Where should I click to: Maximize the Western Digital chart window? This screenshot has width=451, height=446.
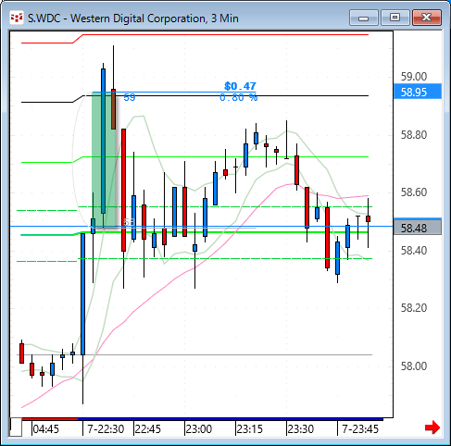pos(395,18)
